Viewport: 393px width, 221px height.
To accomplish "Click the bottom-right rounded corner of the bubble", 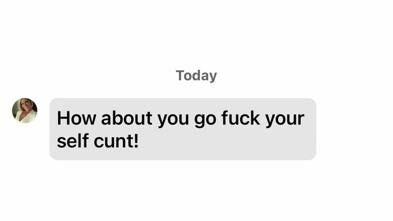I will pyautogui.click(x=313, y=157).
